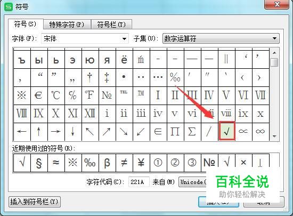Pick the circled ③ recent symbol

[x=192, y=163]
